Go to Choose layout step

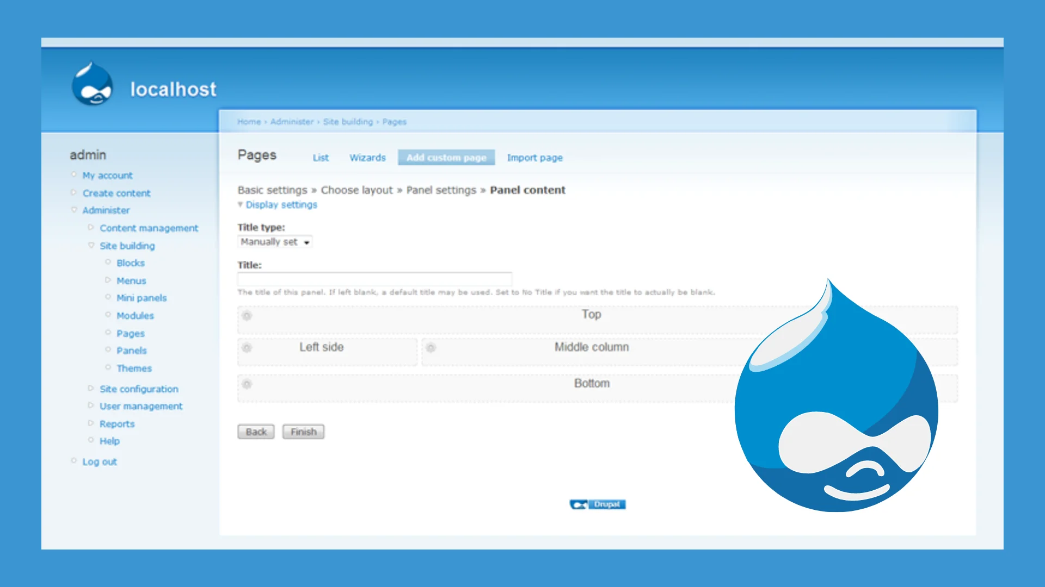356,190
